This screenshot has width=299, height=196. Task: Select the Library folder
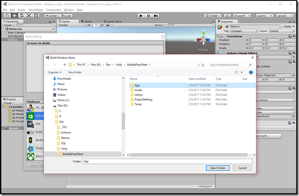point(137,95)
